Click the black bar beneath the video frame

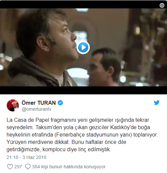(83, 90)
